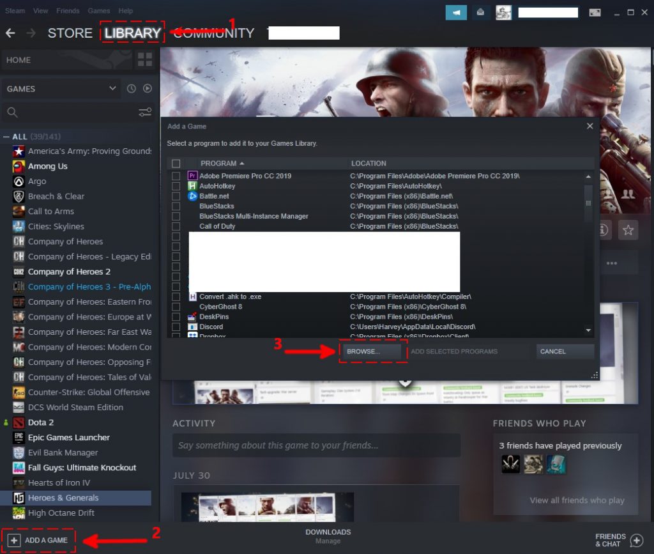Check the Discord checkbox
Viewport: 654px width, 554px height.
pyautogui.click(x=176, y=327)
